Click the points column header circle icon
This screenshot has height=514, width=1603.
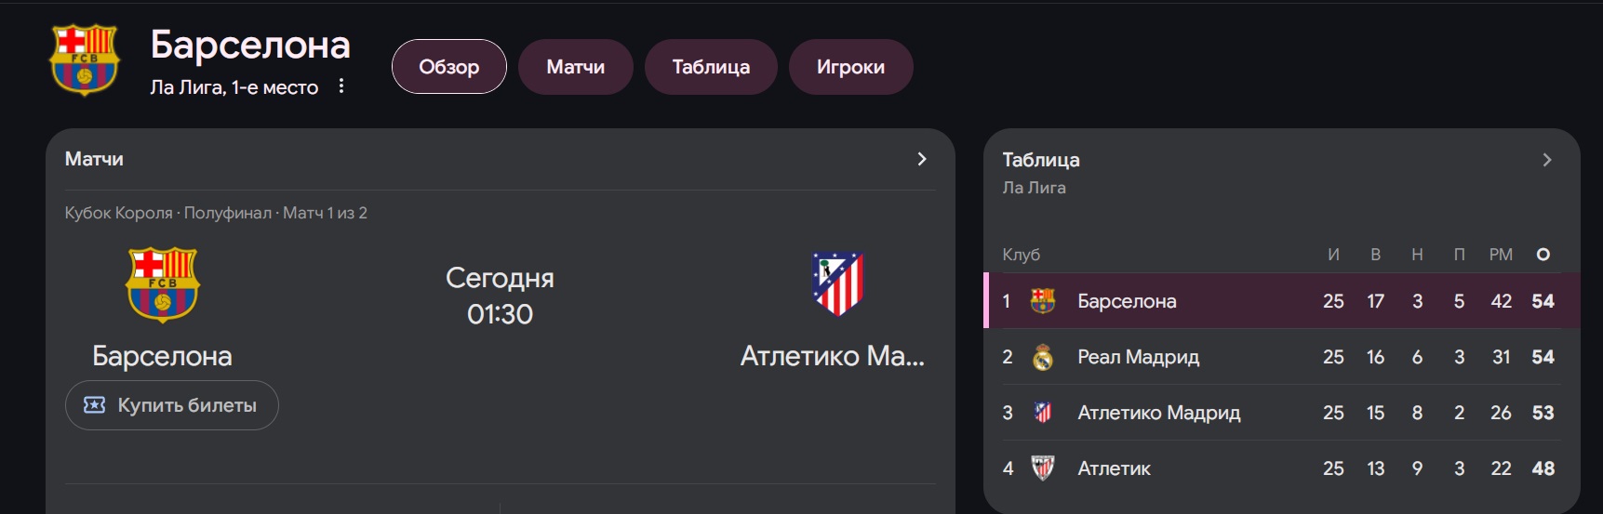(x=1543, y=255)
